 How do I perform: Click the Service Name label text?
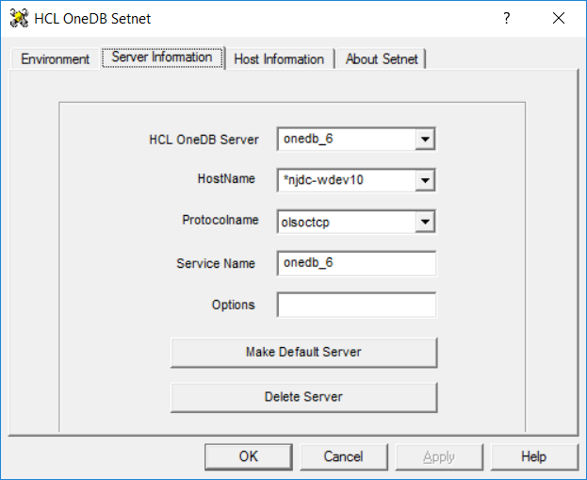click(216, 263)
